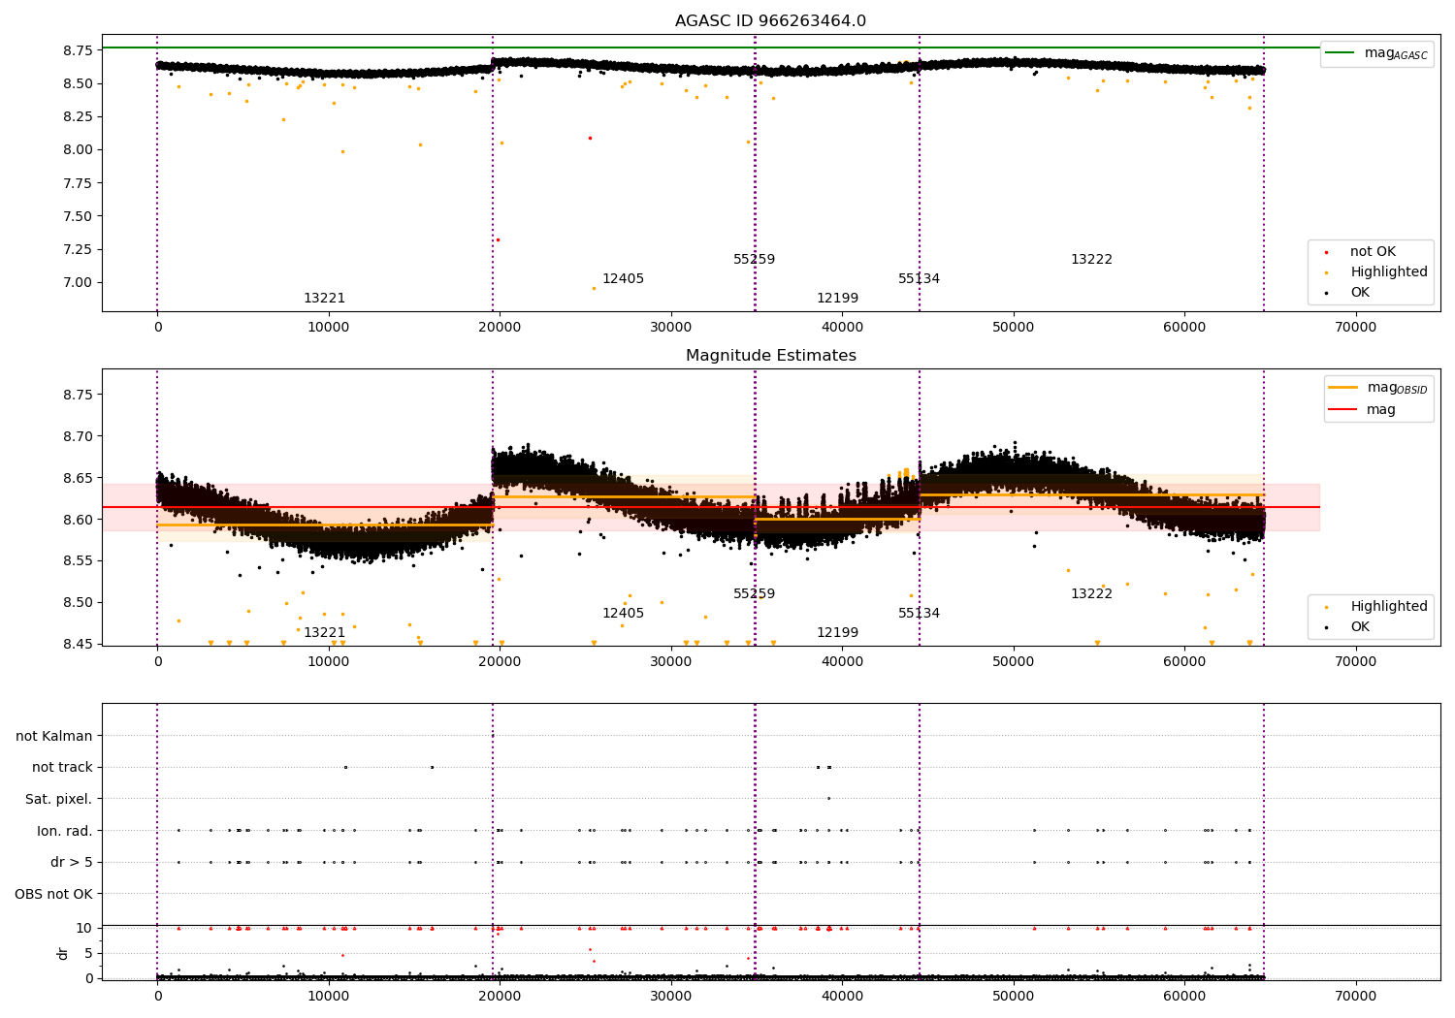The width and height of the screenshot is (1455, 1018).
Task: Click OBSID label 55134 in the top plot
Action: pyautogui.click(x=919, y=279)
